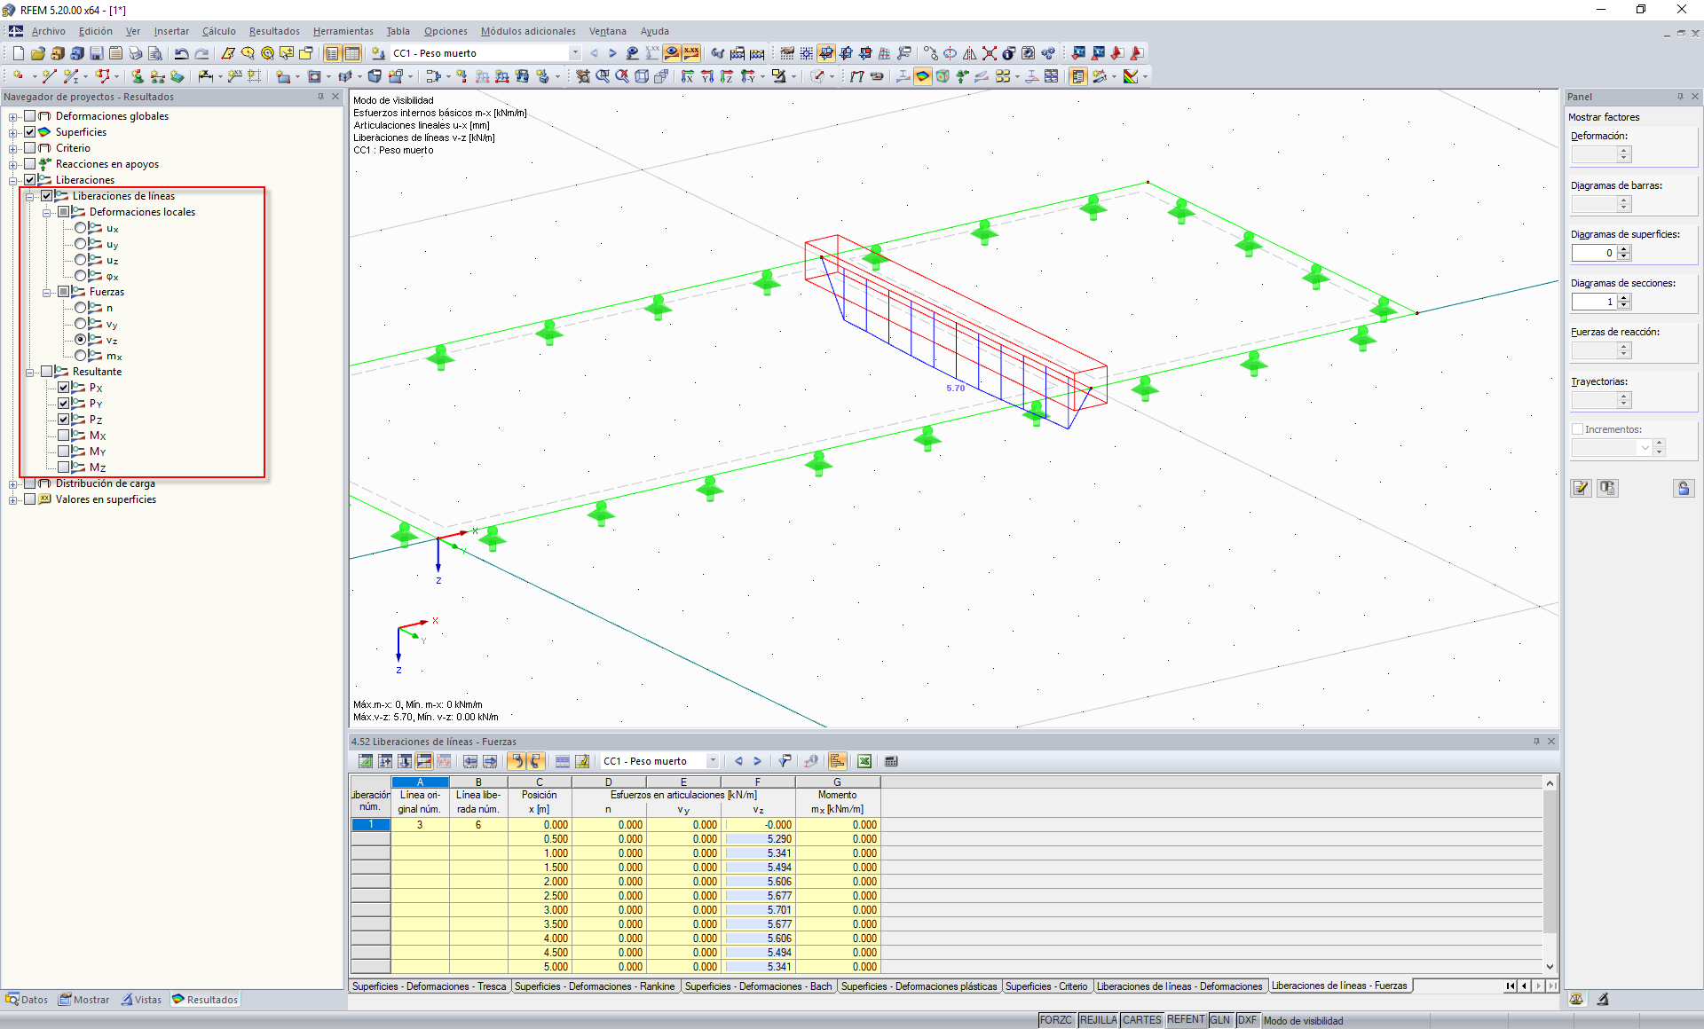Export table to Excel icon
Screen dimensions: 1704x1029
[x=864, y=761]
